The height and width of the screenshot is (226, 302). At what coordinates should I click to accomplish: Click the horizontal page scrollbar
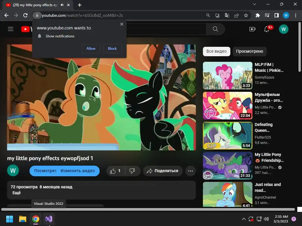[148, 209]
